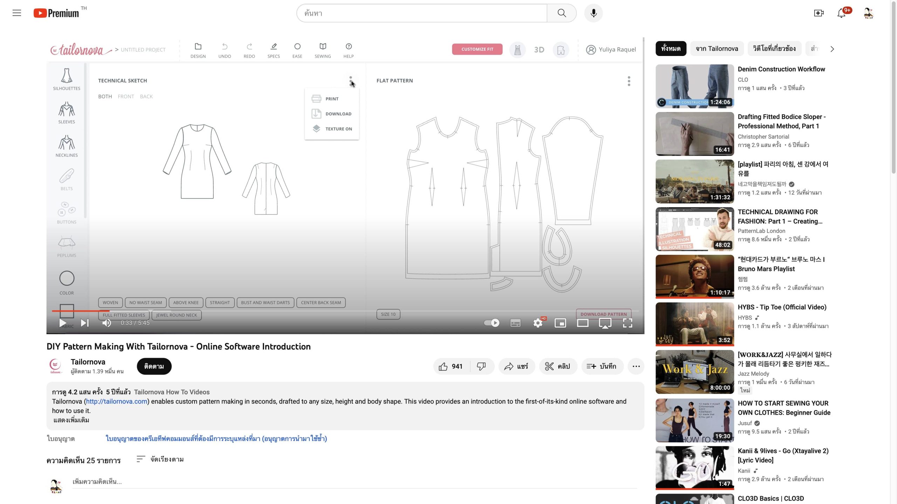Click the voice search microphone icon
This screenshot has width=897, height=504.
point(593,13)
